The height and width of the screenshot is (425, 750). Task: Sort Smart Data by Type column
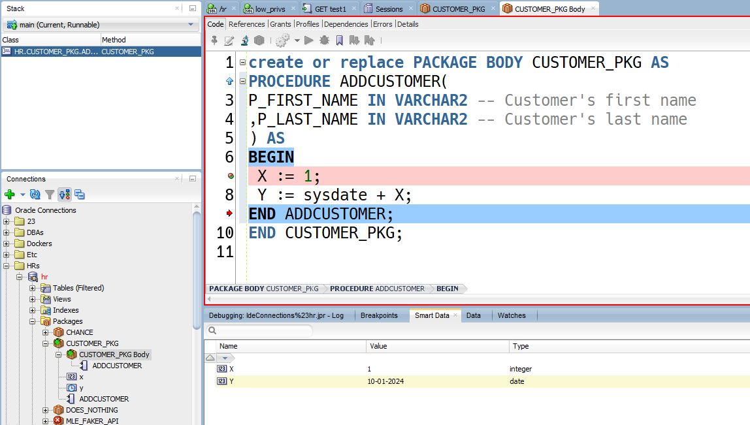pyautogui.click(x=630, y=346)
